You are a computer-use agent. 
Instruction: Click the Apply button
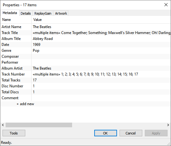[156, 133]
